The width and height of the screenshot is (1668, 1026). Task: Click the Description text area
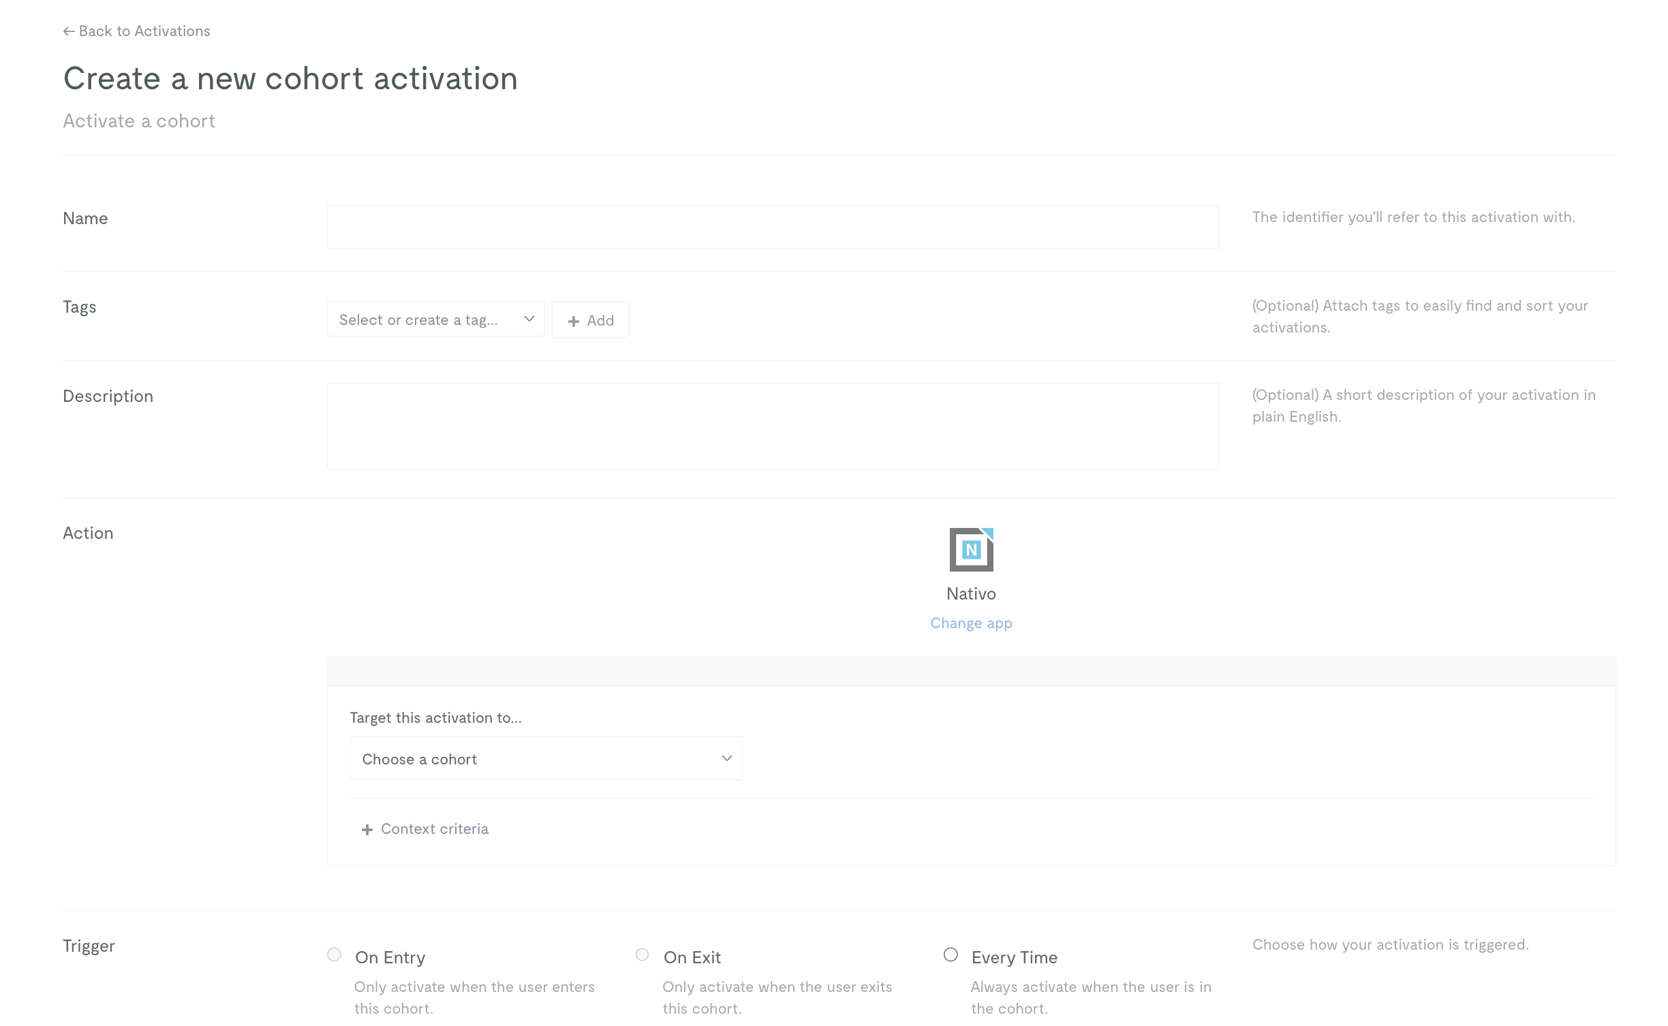pos(773,426)
